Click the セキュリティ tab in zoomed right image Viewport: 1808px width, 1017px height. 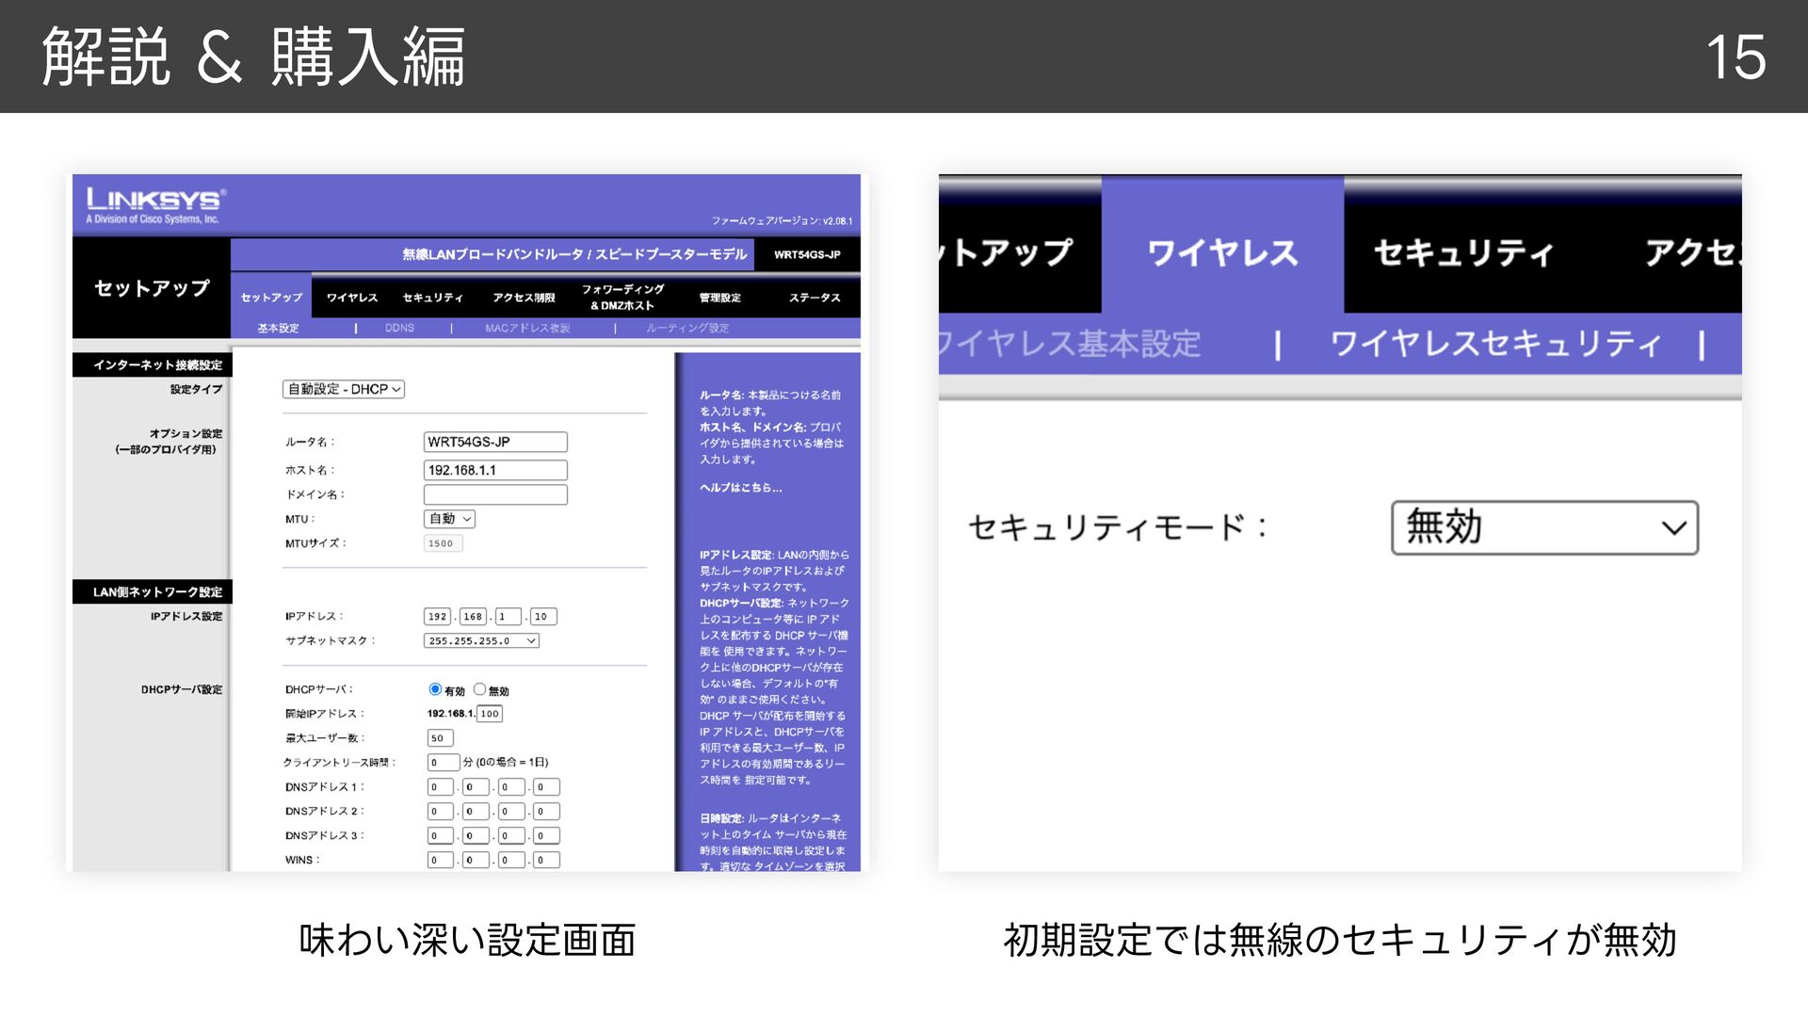(1463, 252)
